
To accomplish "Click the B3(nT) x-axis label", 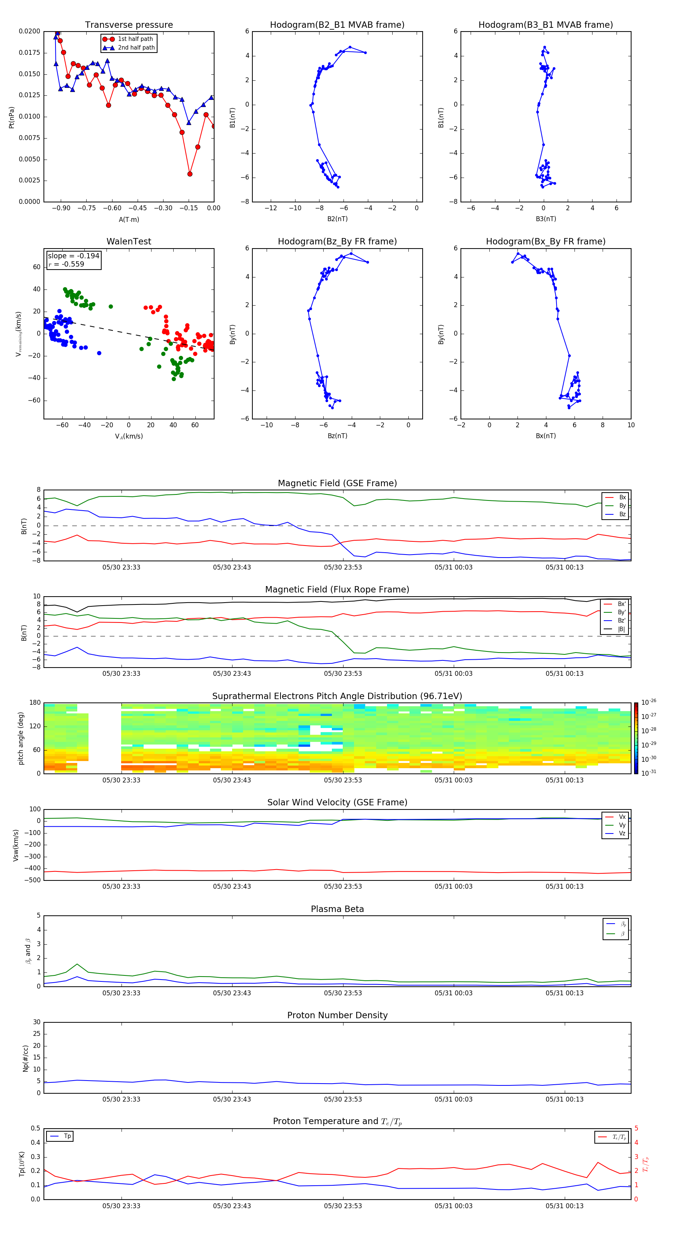I will pos(546,219).
